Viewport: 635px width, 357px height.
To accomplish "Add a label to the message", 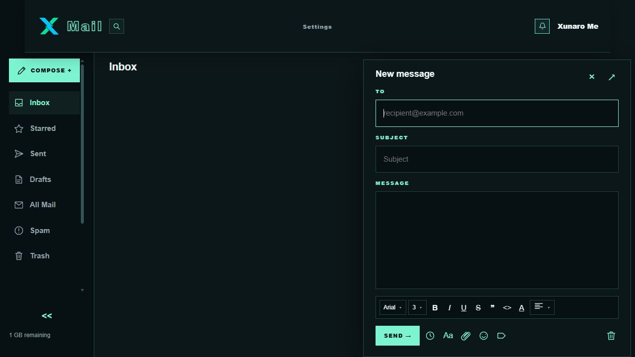I will tap(502, 336).
